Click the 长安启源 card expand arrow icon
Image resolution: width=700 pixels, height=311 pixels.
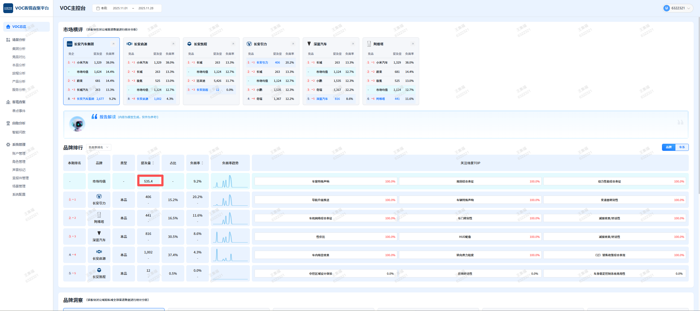point(173,44)
